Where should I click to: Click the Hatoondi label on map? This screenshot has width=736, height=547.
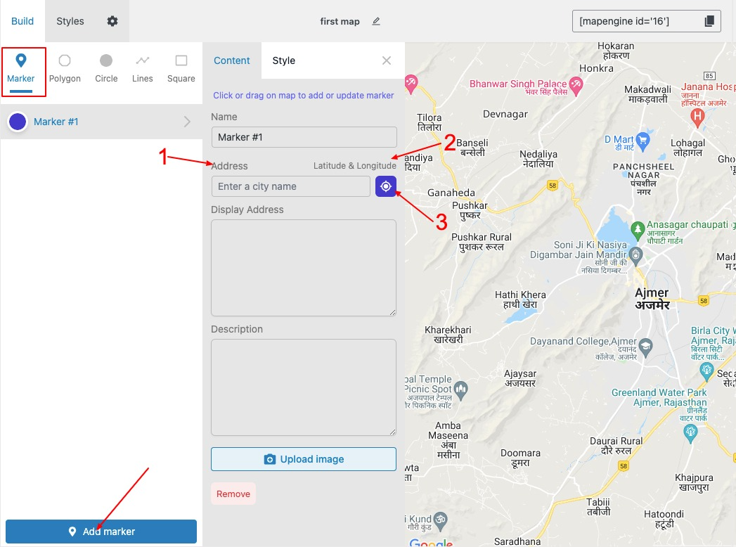click(664, 519)
